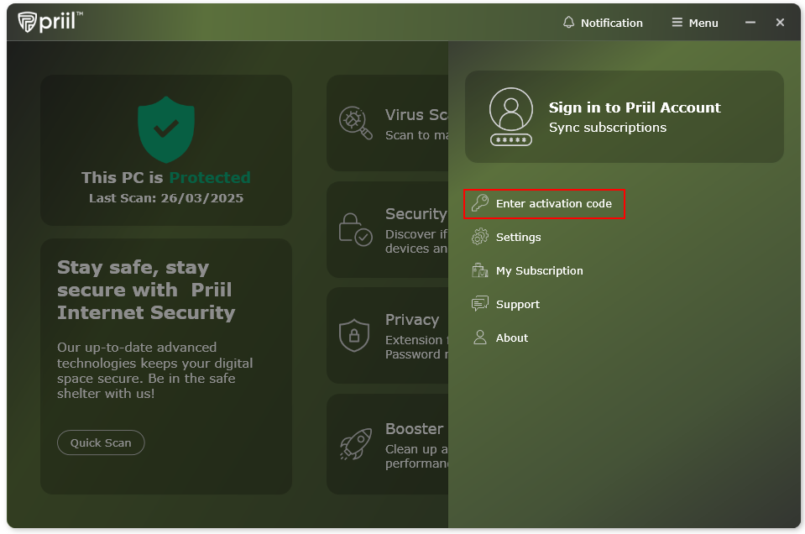
Task: Select Enter activation code menu item
Action: tap(553, 203)
